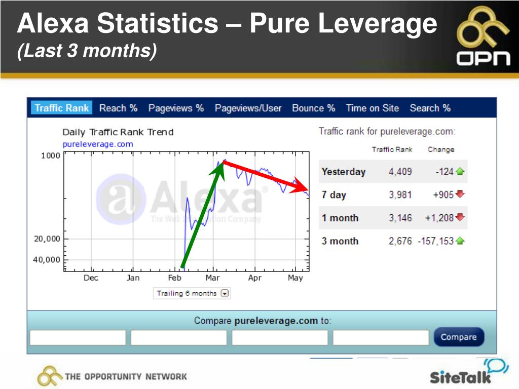Click the May label on chart axis
Screen dimensions: 519x389
[x=295, y=278]
